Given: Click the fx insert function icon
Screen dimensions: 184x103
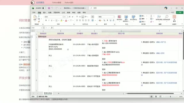Looking at the screenshot, I should pos(52,28).
